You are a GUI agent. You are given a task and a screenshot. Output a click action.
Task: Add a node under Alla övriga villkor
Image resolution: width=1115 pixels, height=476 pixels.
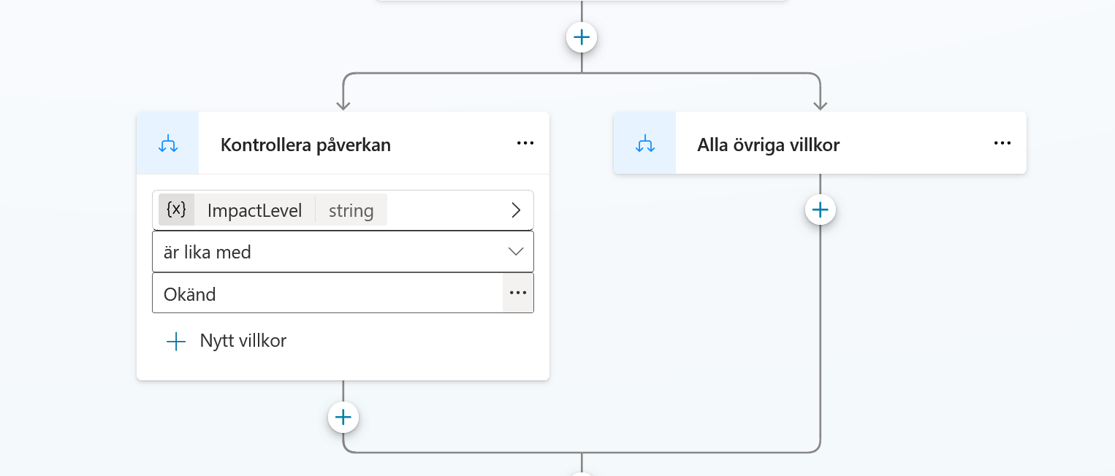[821, 210]
